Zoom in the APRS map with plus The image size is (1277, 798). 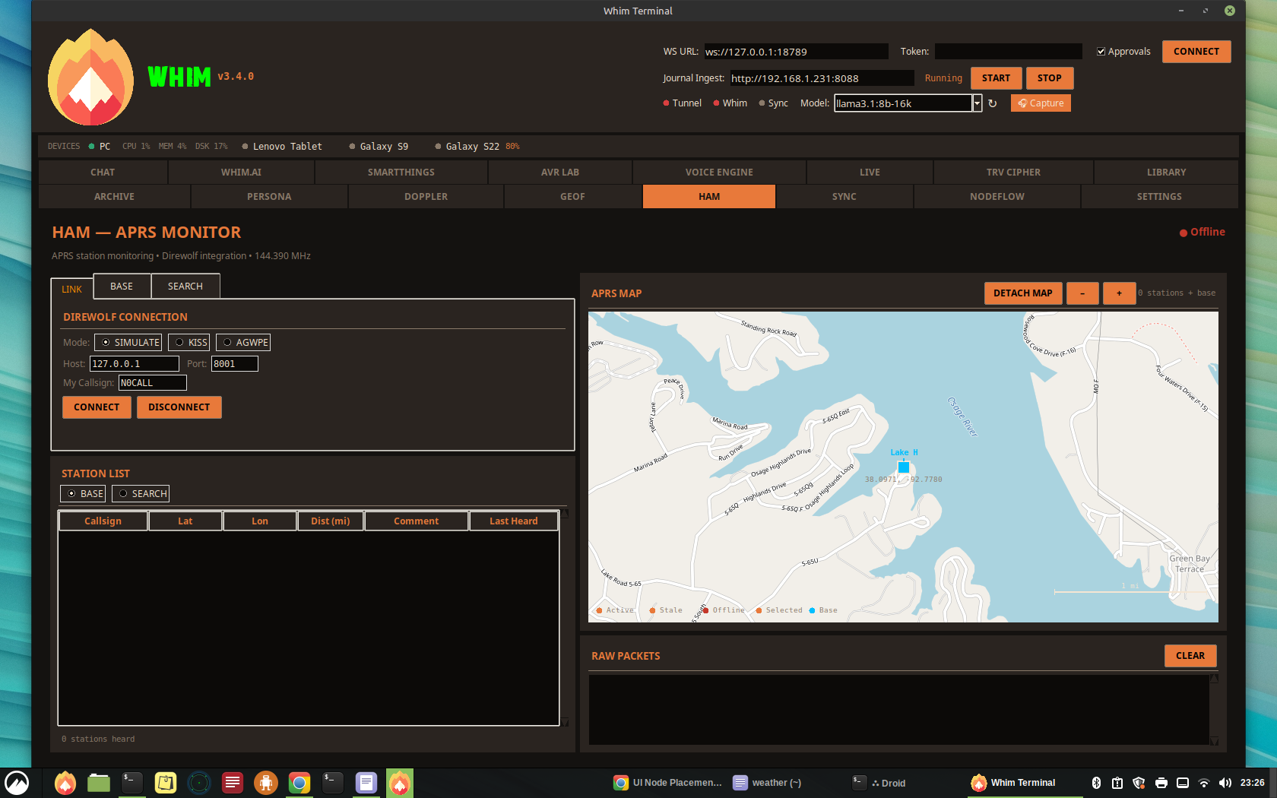point(1119,293)
